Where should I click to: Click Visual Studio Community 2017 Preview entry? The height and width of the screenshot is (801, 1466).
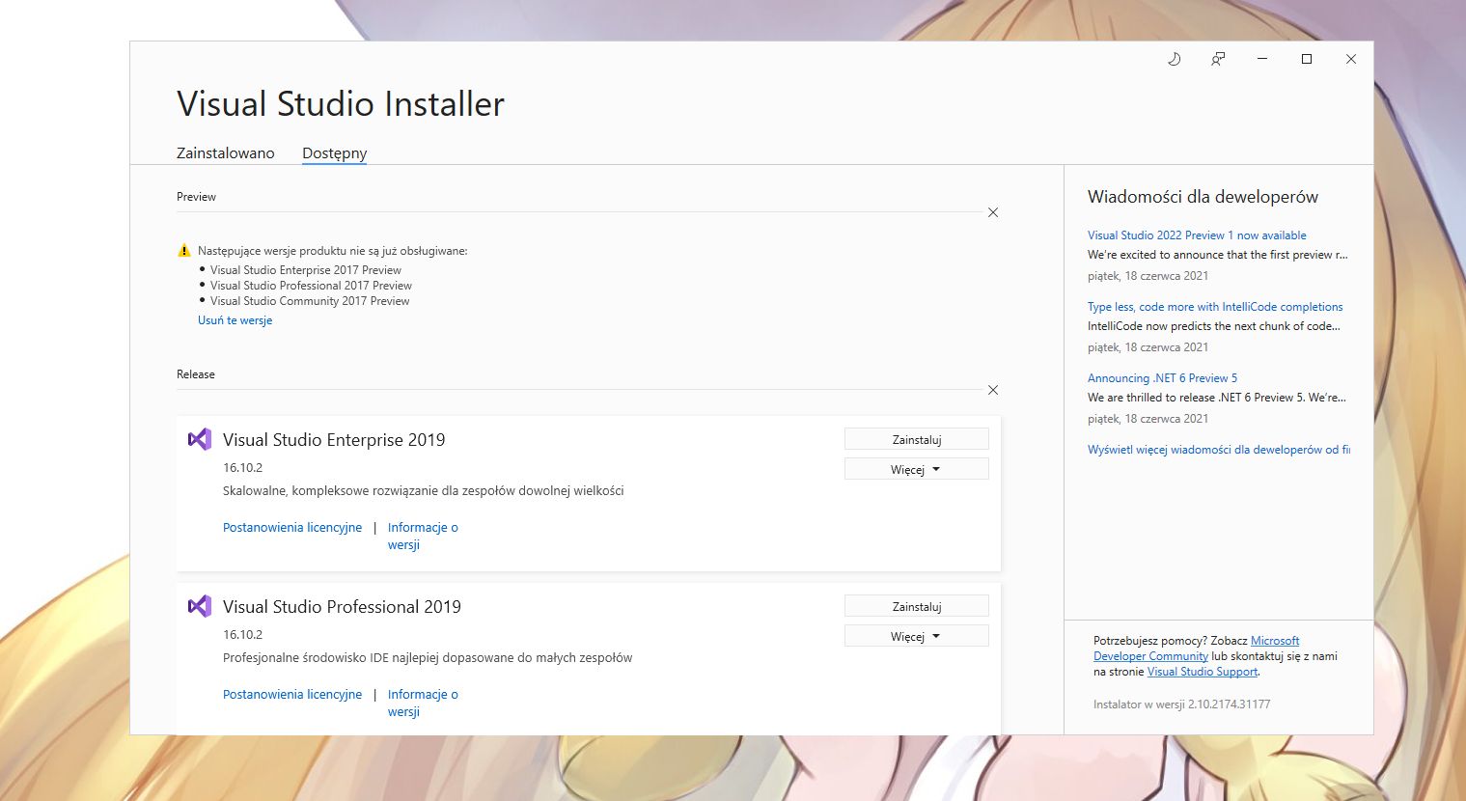pyautogui.click(x=310, y=301)
